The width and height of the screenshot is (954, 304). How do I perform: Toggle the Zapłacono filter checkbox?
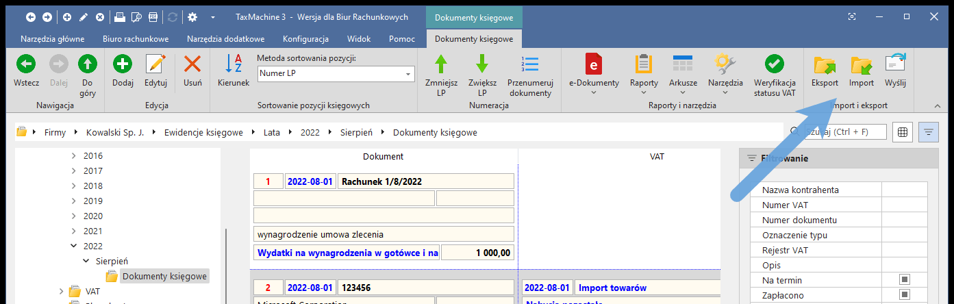point(904,295)
